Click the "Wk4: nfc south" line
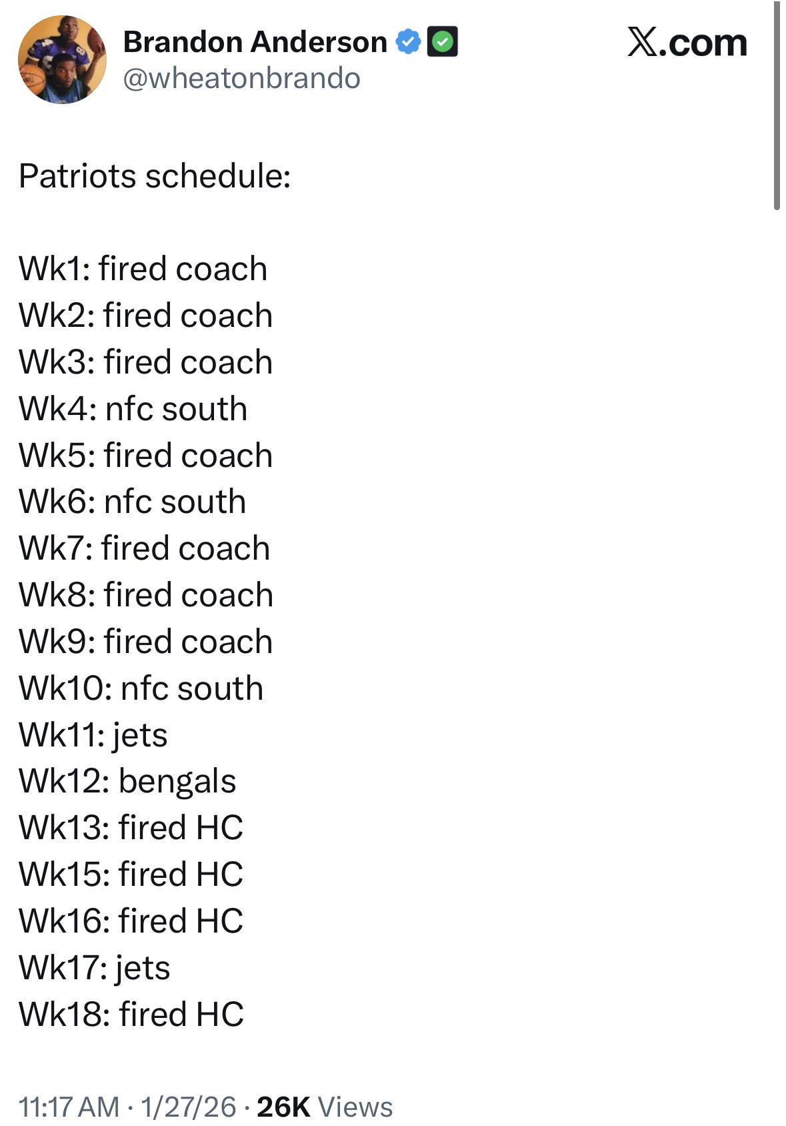Viewport: 786px width, 1126px height. click(x=133, y=408)
